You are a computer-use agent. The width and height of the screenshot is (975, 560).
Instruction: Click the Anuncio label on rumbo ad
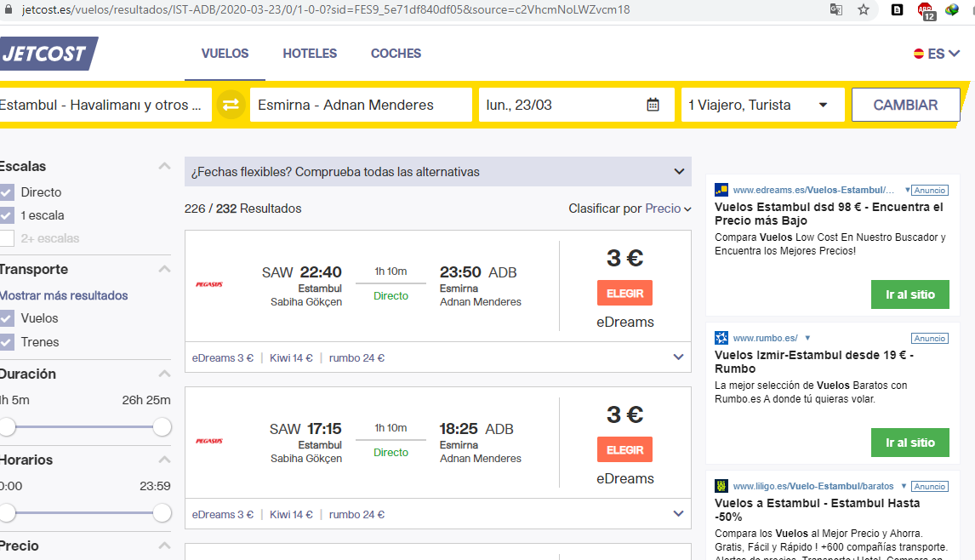tap(930, 339)
